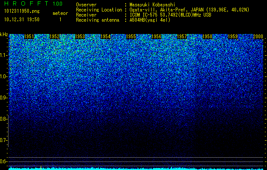Click the 1951 time marker
Viewport: 267px width, 170px height.
pos(29,37)
